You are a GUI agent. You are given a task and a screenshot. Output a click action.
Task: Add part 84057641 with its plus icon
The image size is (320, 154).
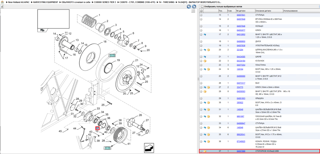coord(201,15)
